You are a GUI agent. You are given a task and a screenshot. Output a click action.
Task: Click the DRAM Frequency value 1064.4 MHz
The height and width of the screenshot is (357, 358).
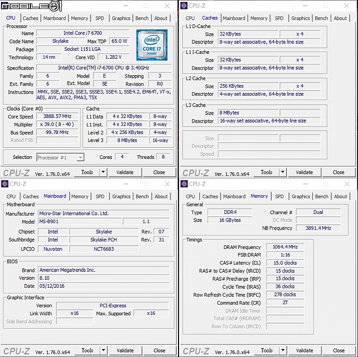285,247
